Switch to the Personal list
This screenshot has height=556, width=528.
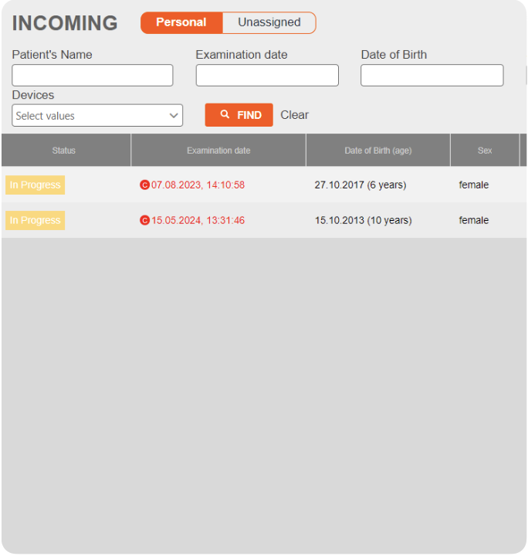[181, 22]
